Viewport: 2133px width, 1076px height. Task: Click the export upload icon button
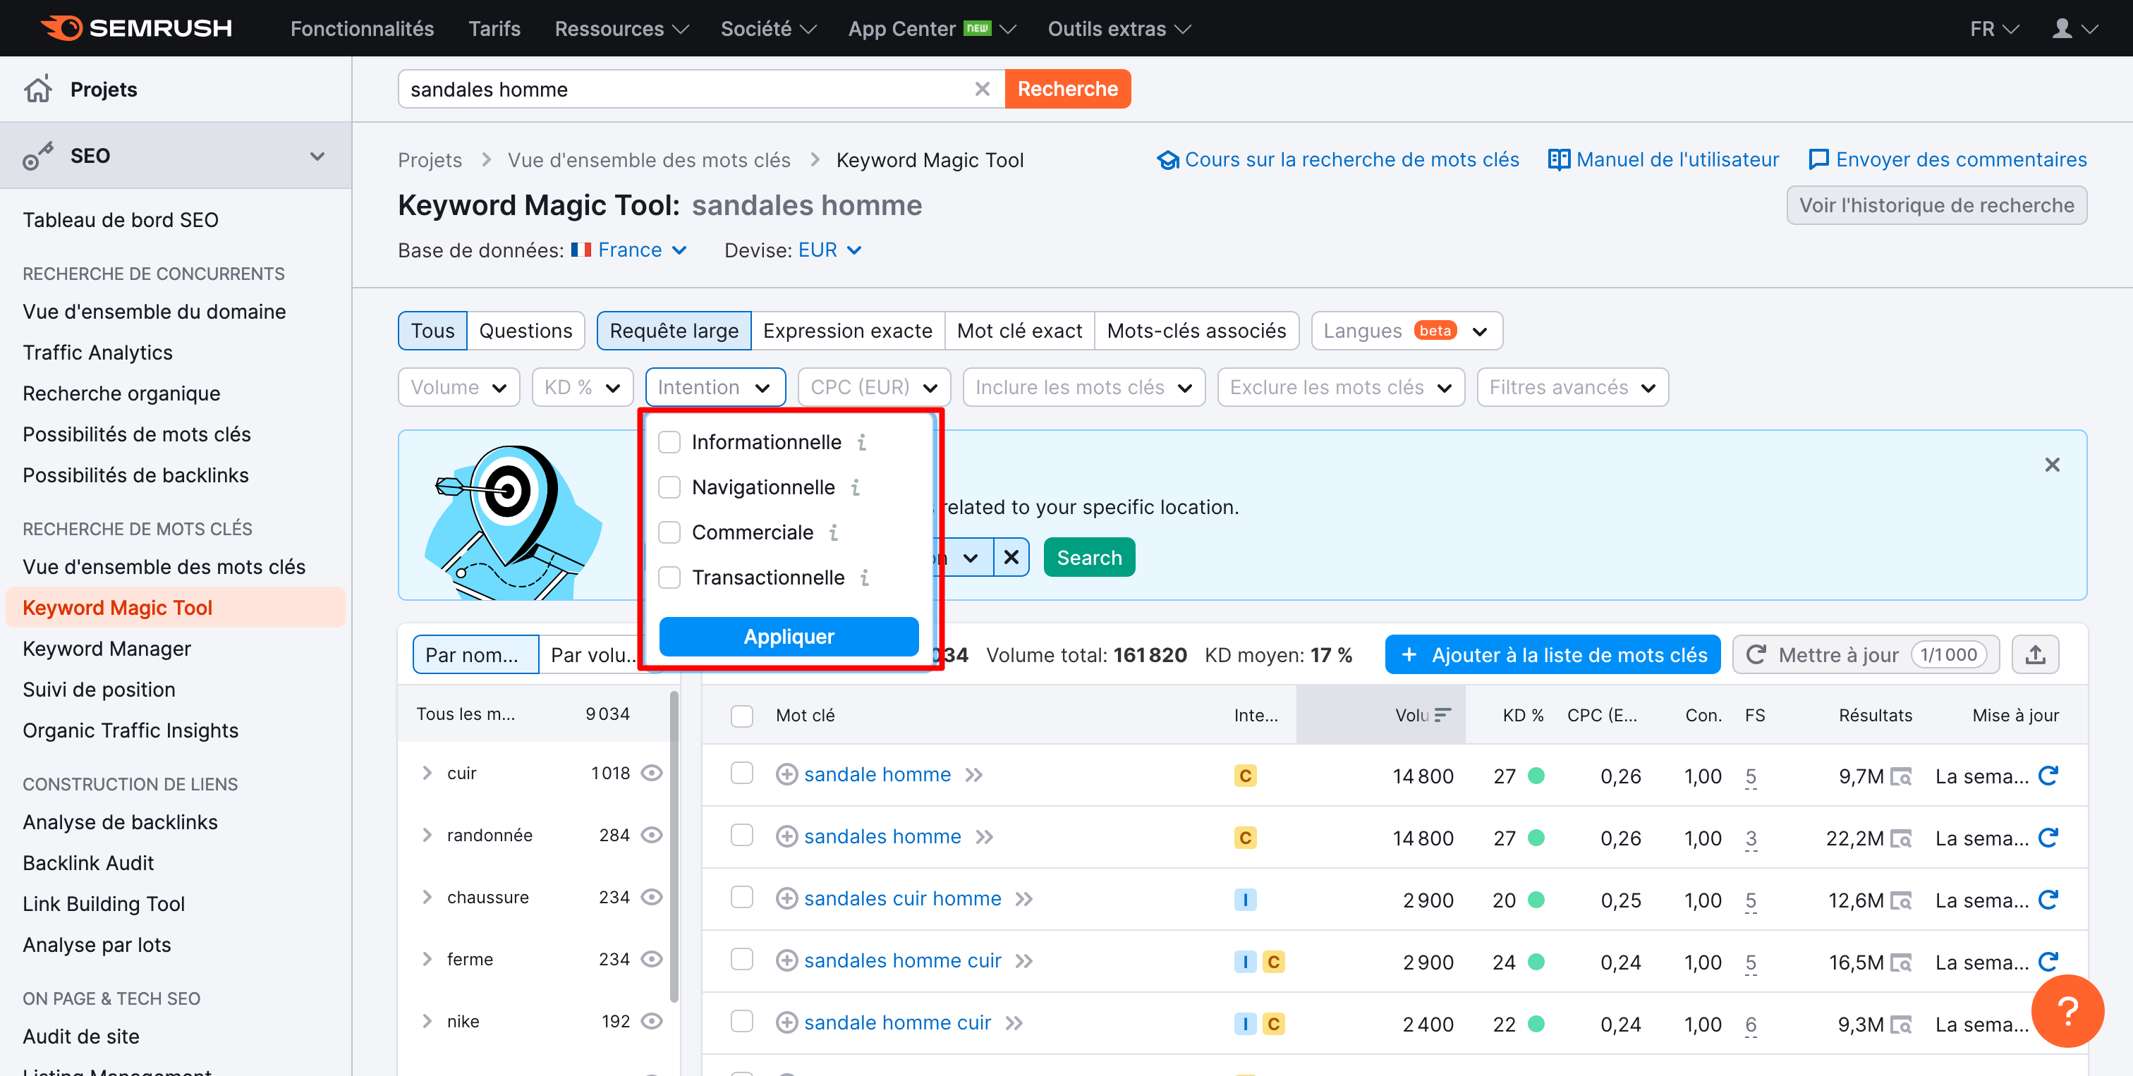click(2035, 655)
